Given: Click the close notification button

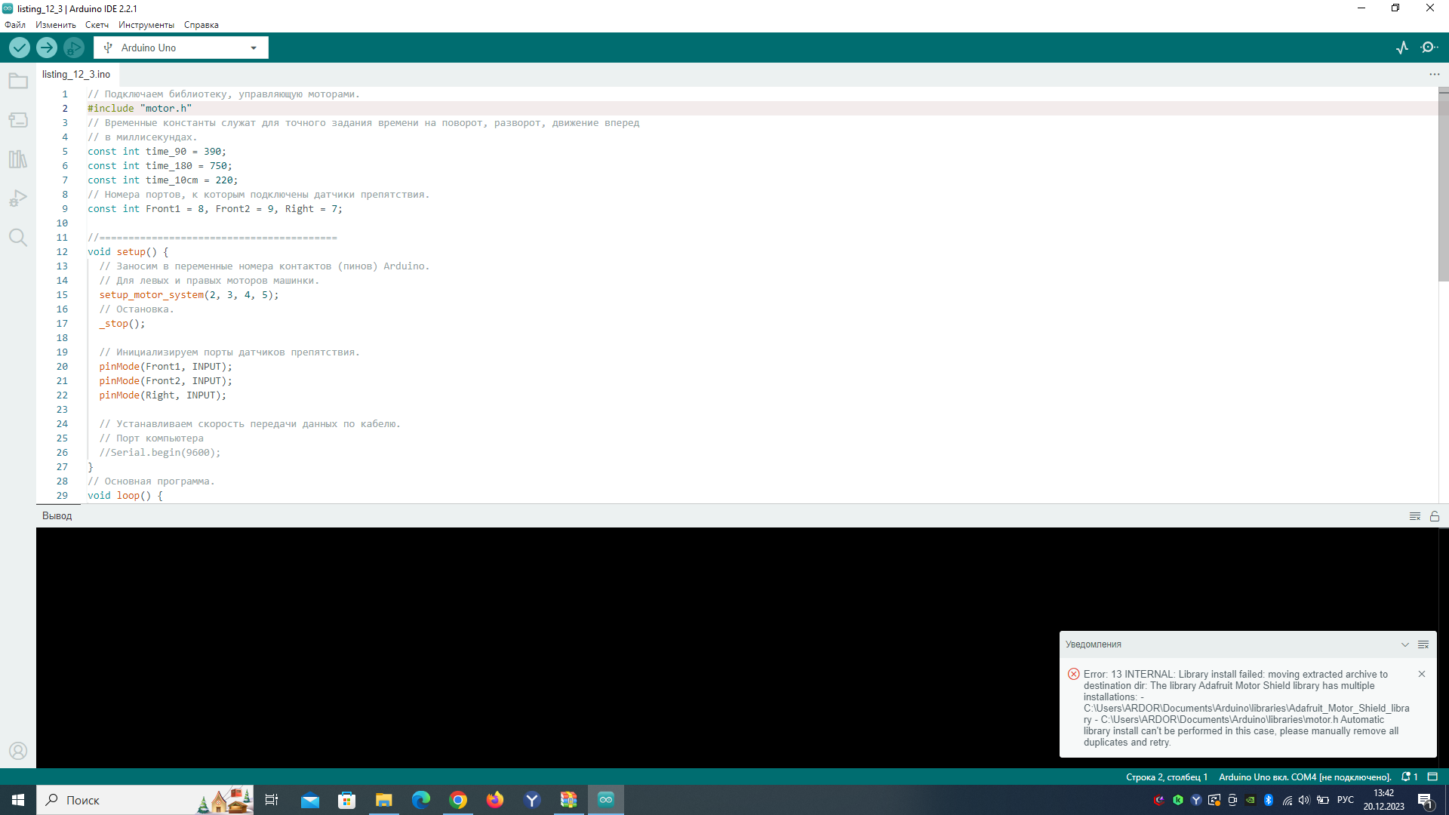Looking at the screenshot, I should pyautogui.click(x=1422, y=672).
